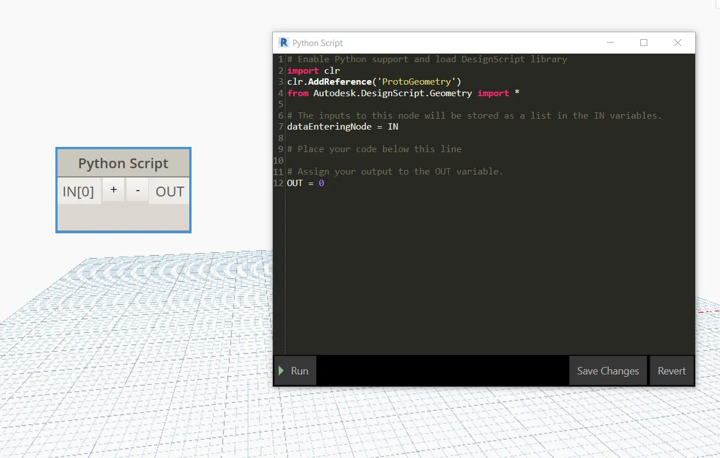Click the 'OUT = 0' line
Image resolution: width=720 pixels, height=458 pixels.
[305, 183]
